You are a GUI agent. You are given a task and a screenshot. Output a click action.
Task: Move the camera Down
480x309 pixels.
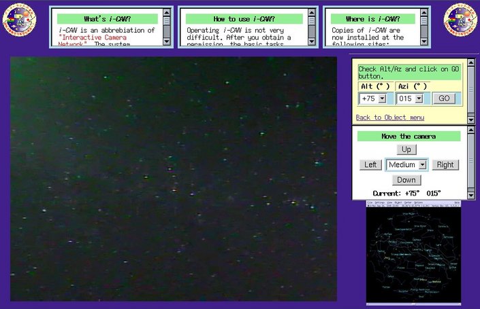tap(406, 180)
